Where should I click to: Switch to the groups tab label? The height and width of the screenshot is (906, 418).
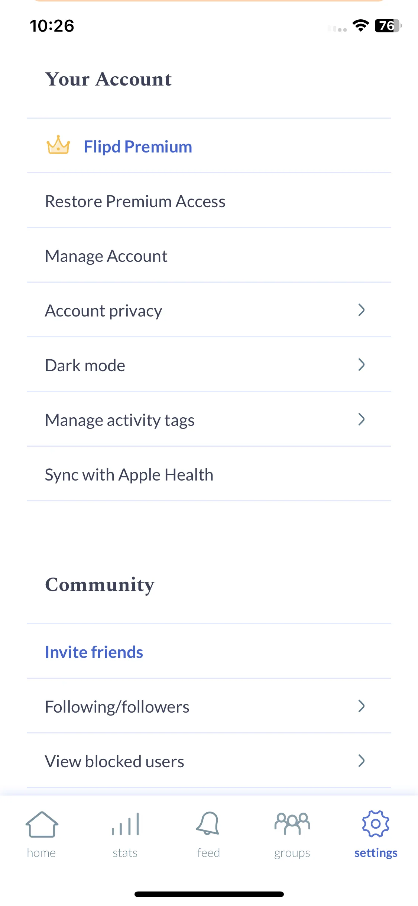(292, 853)
